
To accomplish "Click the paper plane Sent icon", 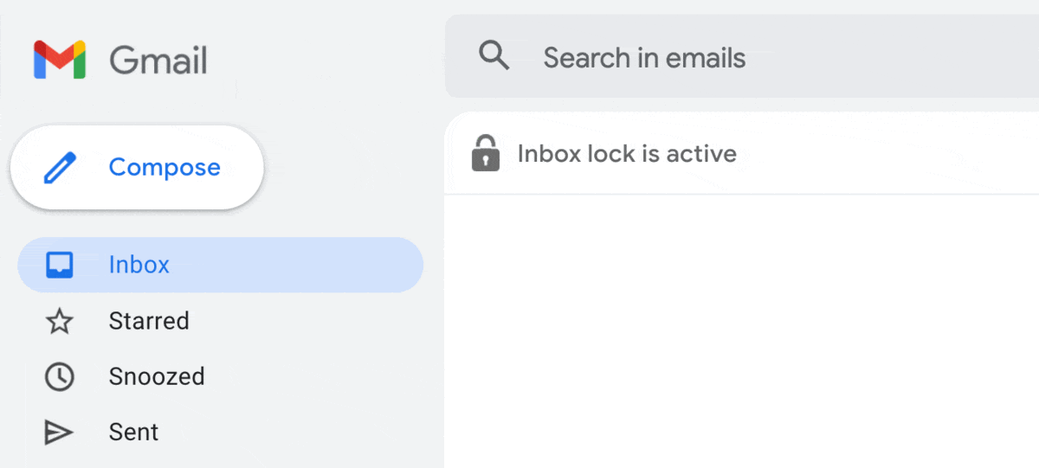I will coord(59,433).
